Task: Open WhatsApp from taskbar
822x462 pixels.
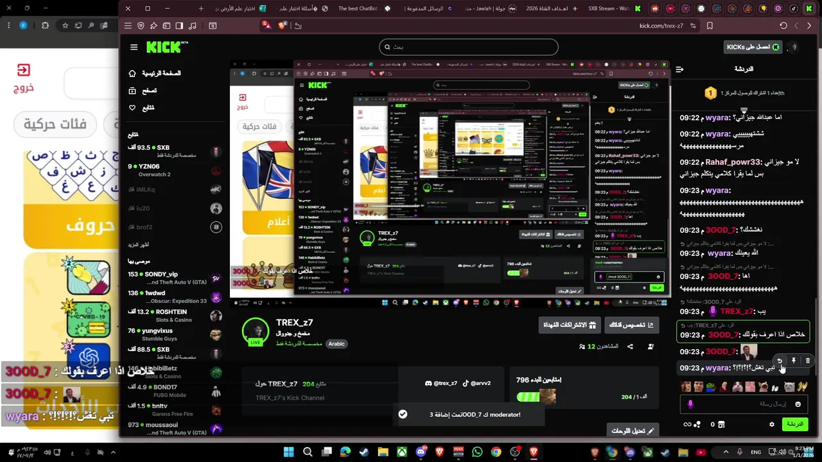Action: 477,452
